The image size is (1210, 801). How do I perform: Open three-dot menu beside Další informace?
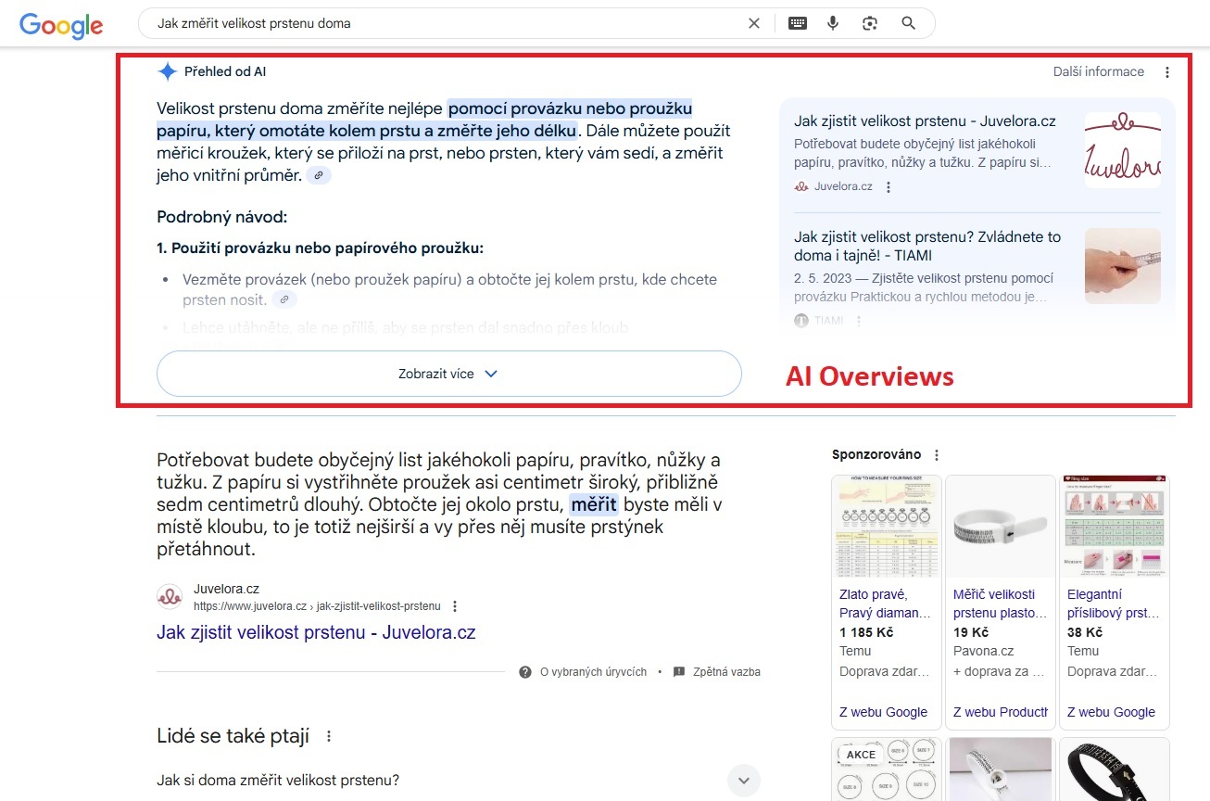pyautogui.click(x=1167, y=71)
